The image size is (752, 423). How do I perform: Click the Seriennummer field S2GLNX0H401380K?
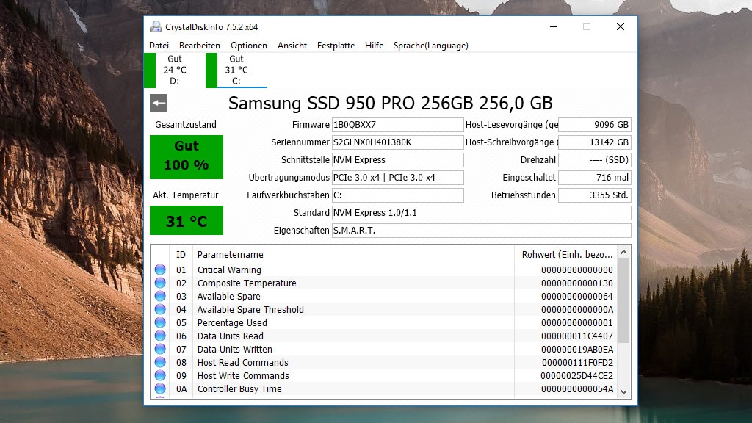click(397, 142)
